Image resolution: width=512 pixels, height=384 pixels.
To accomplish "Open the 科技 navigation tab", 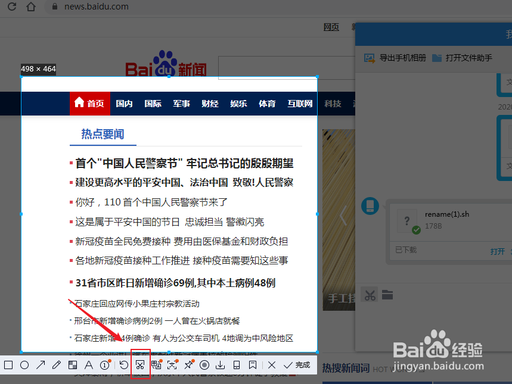I will tap(333, 104).
